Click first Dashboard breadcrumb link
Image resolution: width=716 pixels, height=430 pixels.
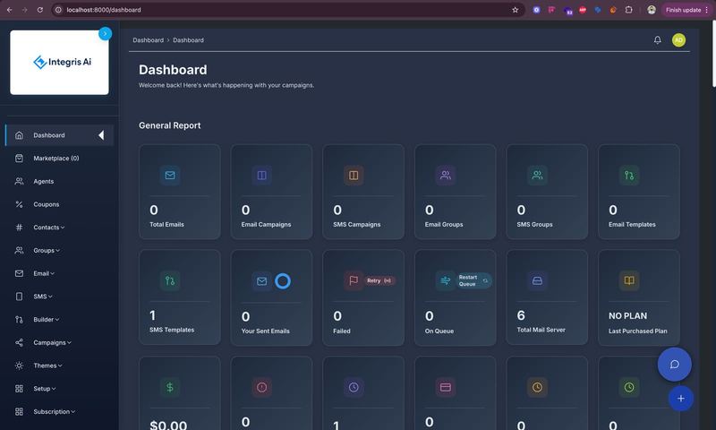(x=148, y=40)
